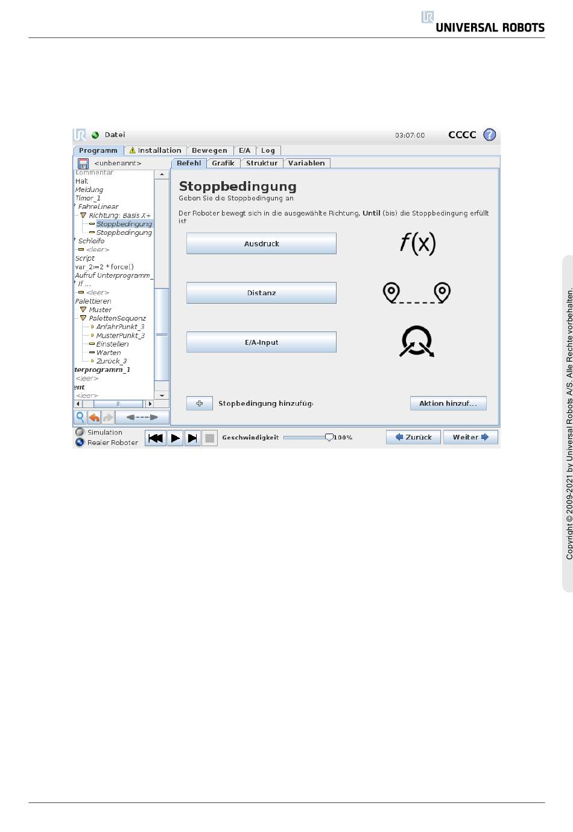This screenshot has width=573, height=832.
Task: Open the Programm main tab
Action: pyautogui.click(x=98, y=151)
